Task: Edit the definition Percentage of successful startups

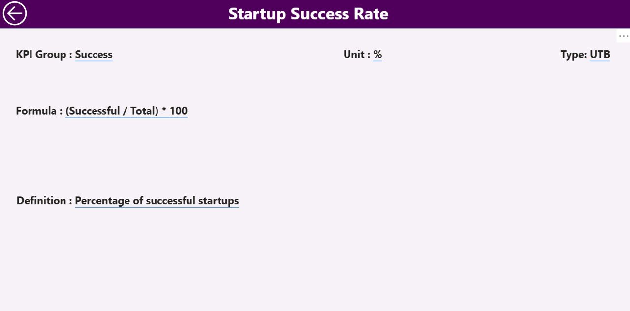Action: pyautogui.click(x=157, y=200)
